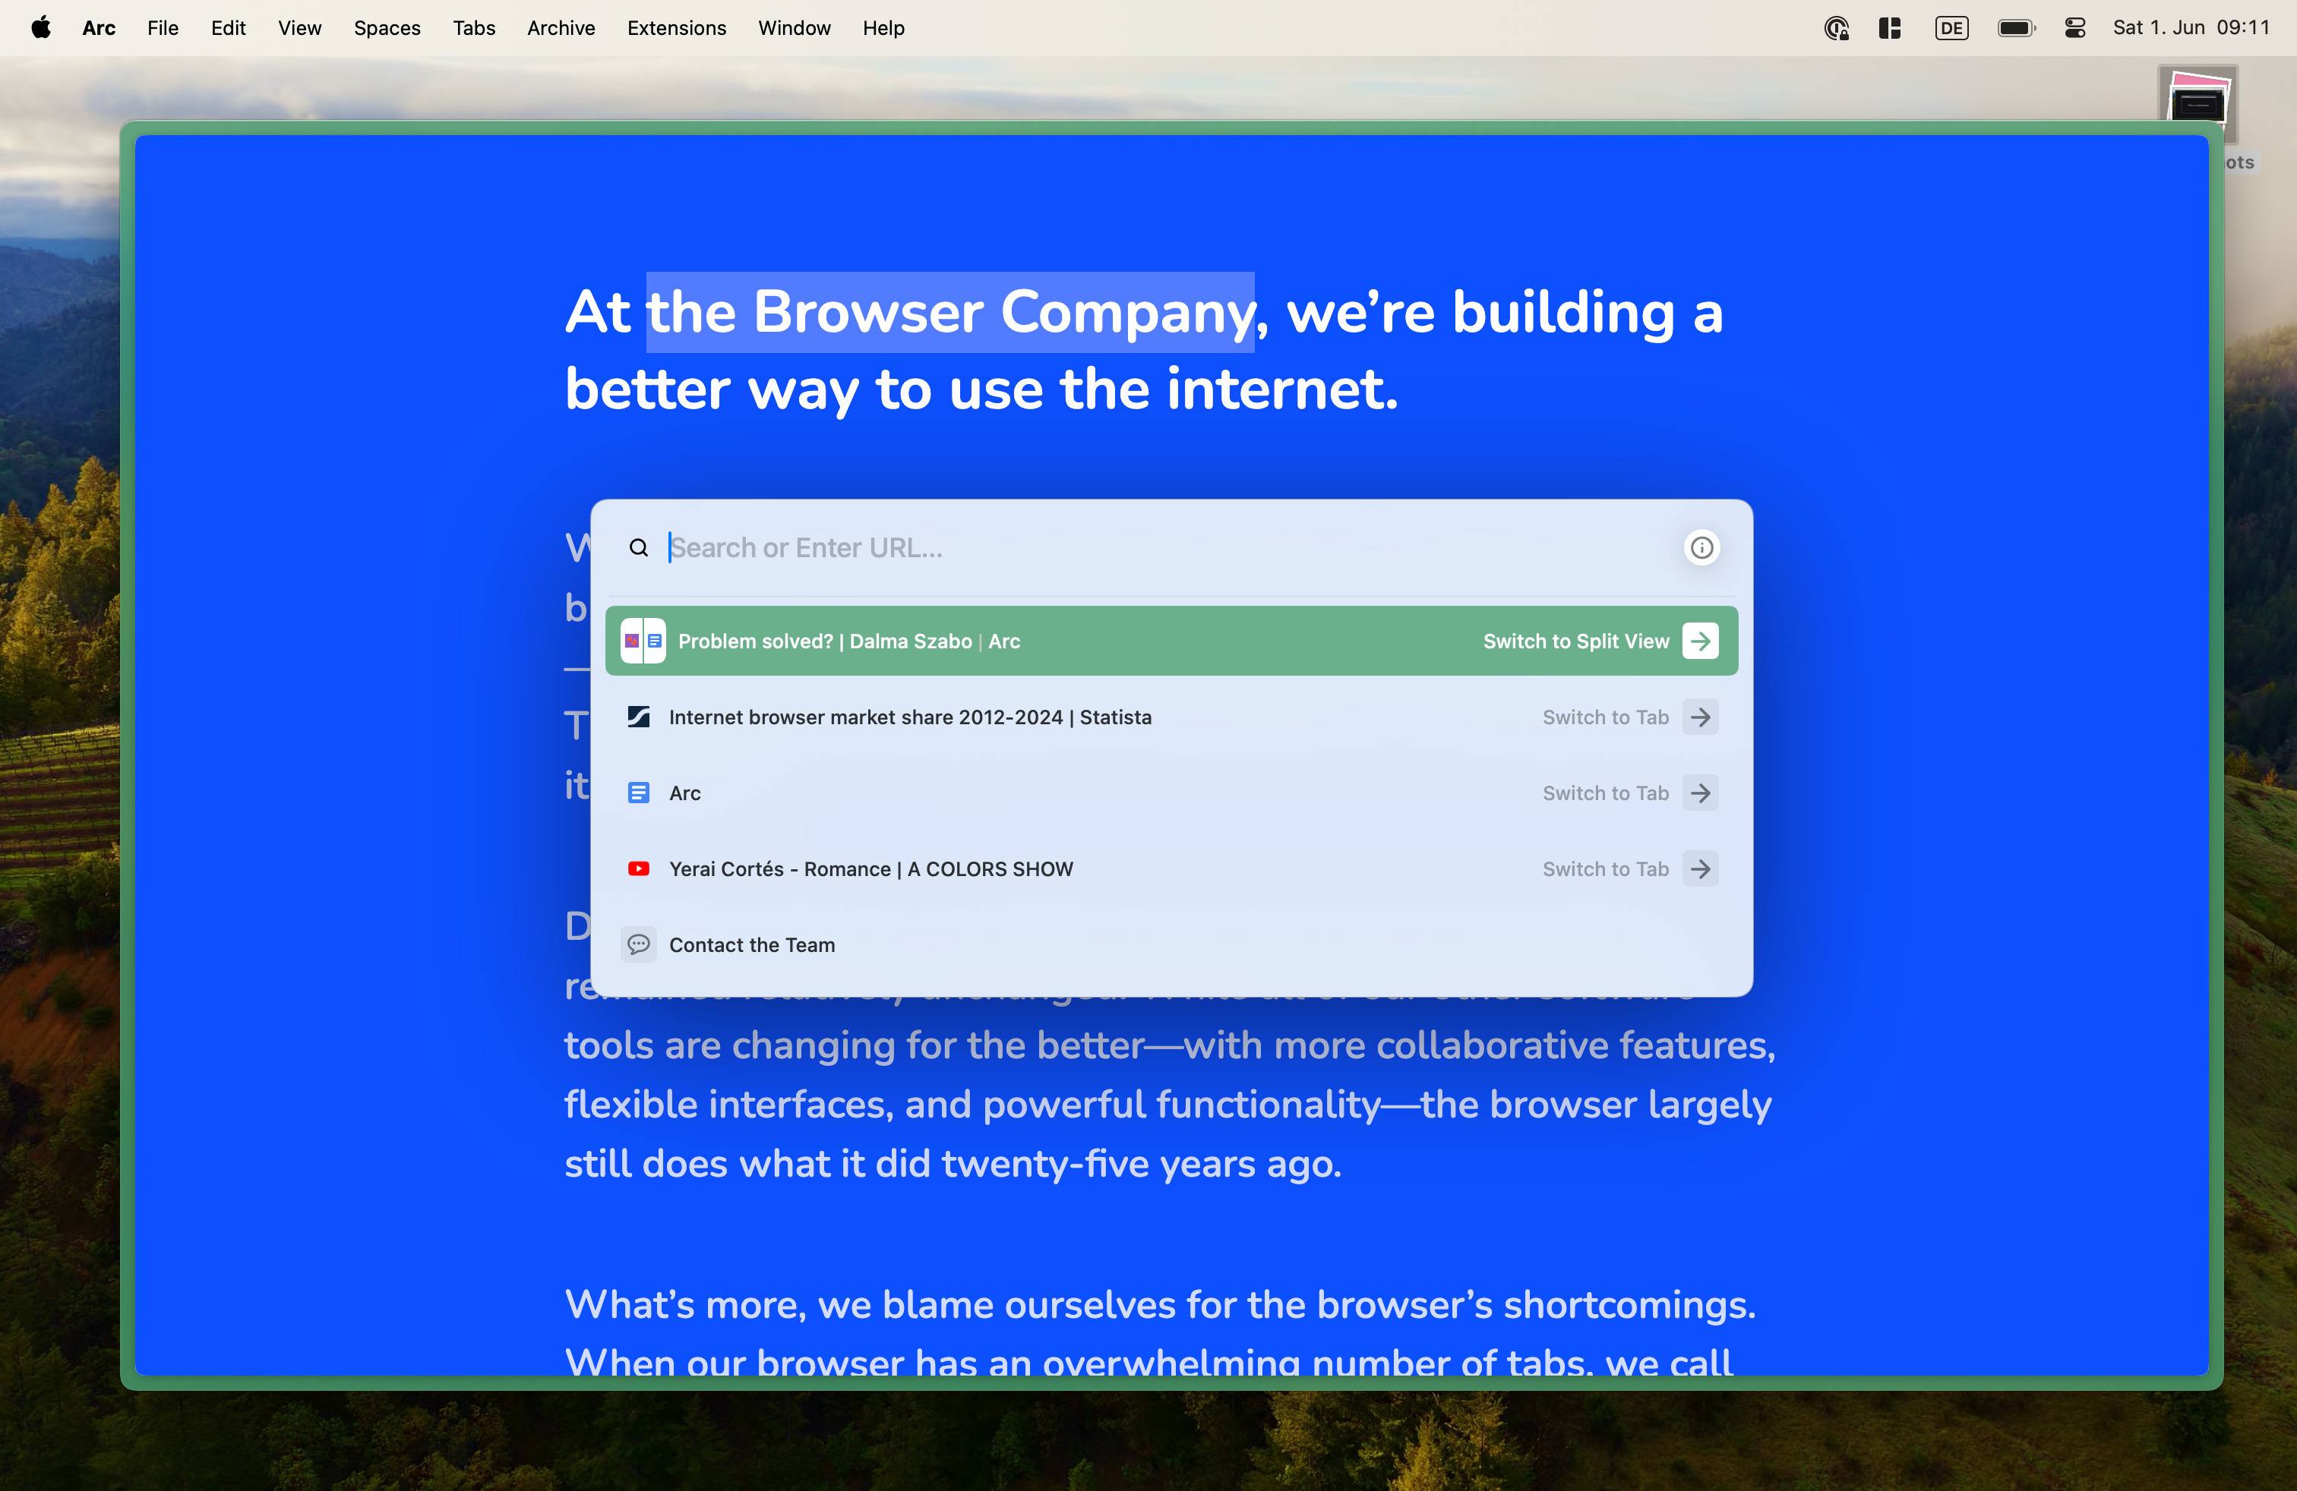
Task: Select the Arc tab suggestion
Action: tap(1171, 793)
